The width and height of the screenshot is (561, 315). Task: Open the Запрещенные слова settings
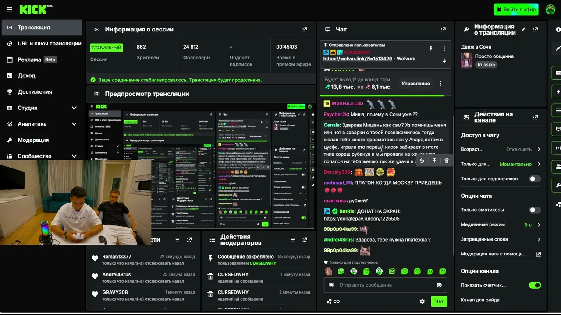(501, 239)
